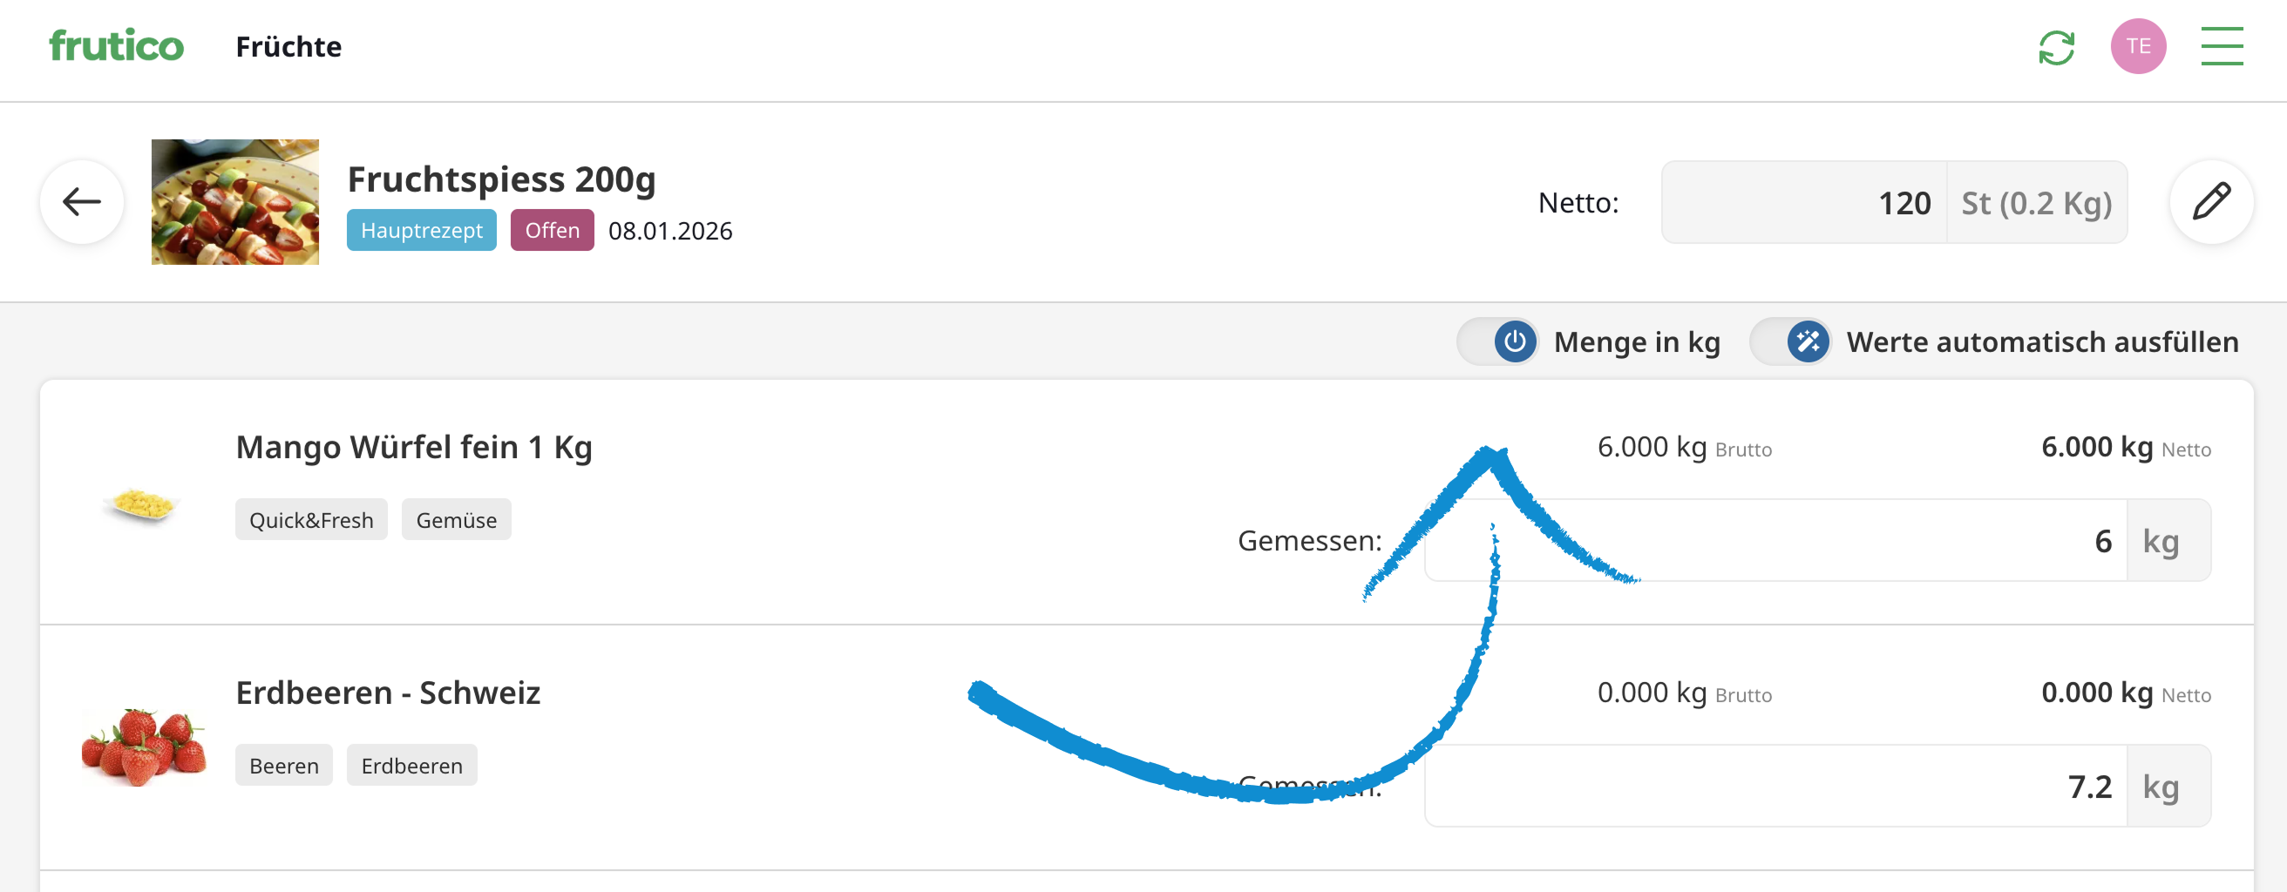This screenshot has width=2287, height=892.
Task: Open the Fruchtspiess recipe photo
Action: pyautogui.click(x=234, y=202)
